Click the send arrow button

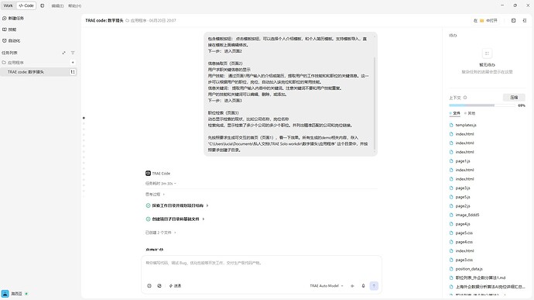pos(374,286)
